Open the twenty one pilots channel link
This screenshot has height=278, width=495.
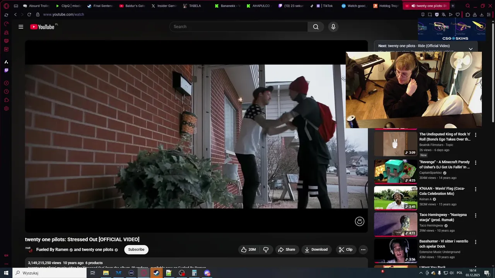click(x=97, y=249)
